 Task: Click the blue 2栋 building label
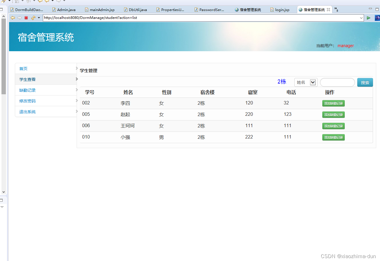(282, 82)
